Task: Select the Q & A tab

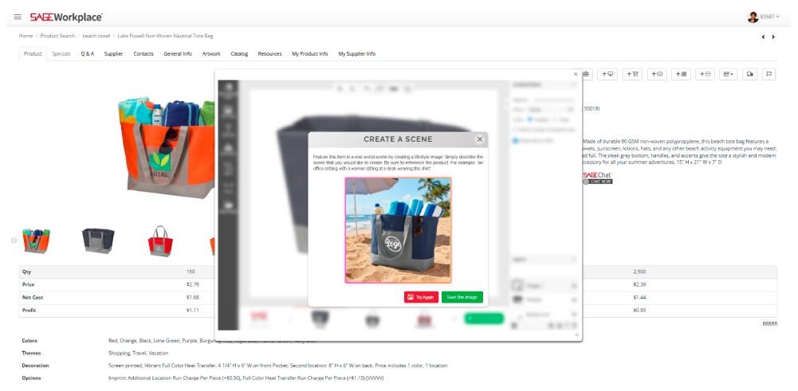Action: pos(87,54)
